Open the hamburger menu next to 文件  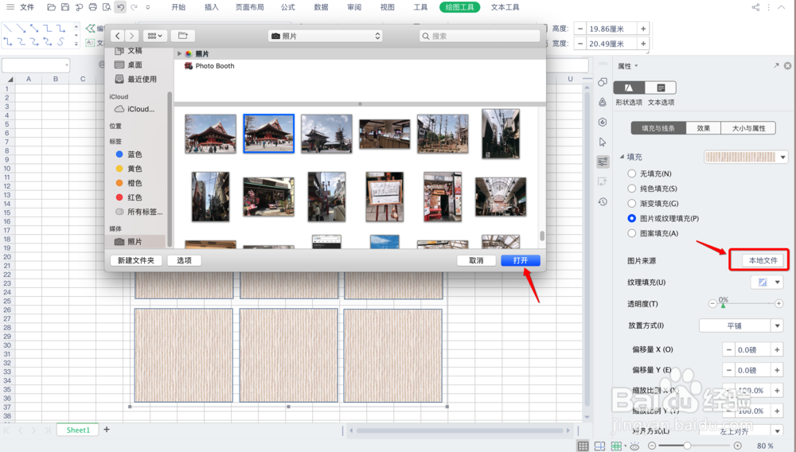tap(10, 7)
